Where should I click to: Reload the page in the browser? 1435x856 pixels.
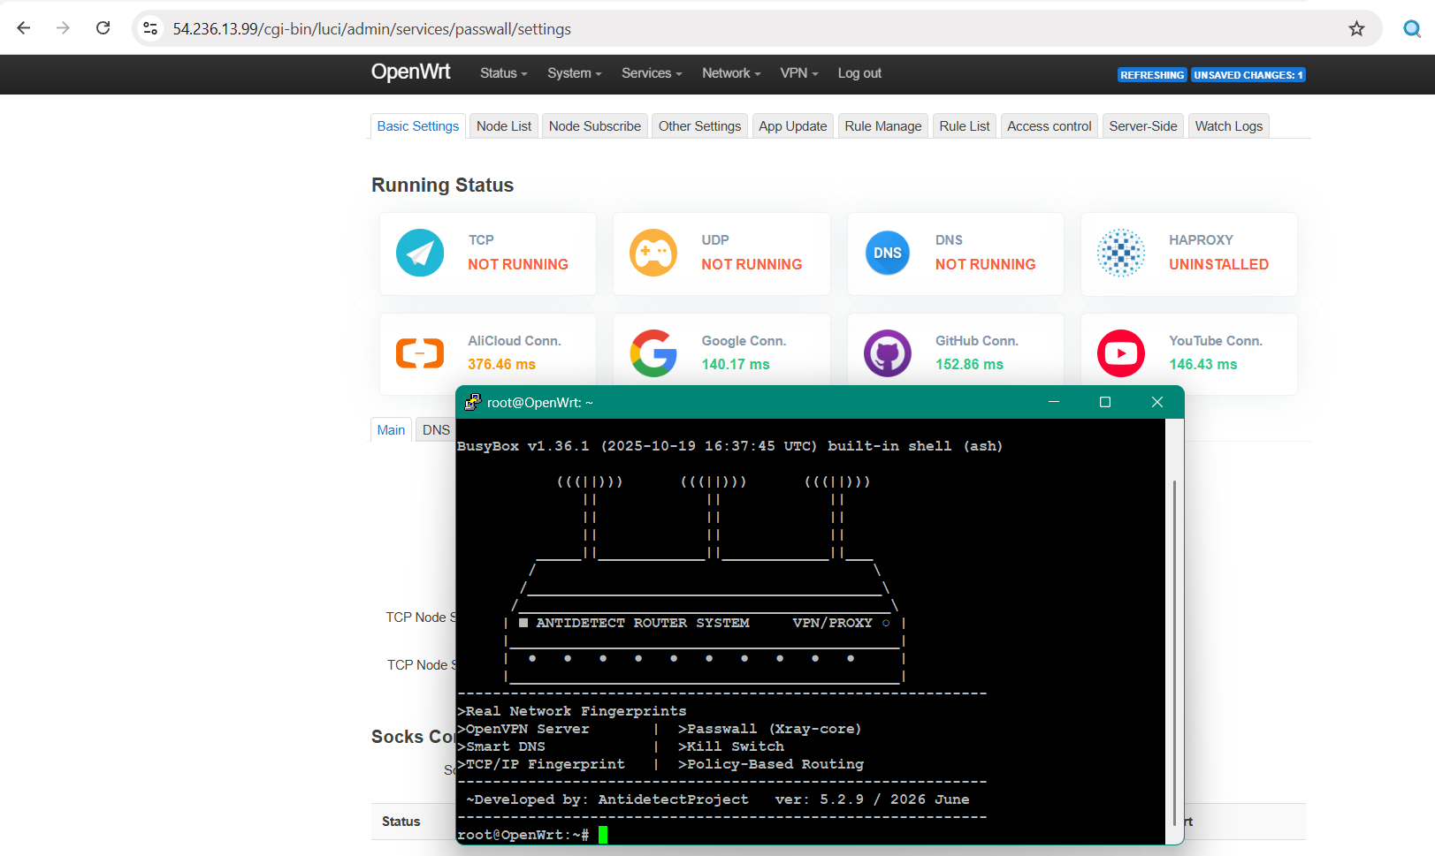tap(103, 28)
